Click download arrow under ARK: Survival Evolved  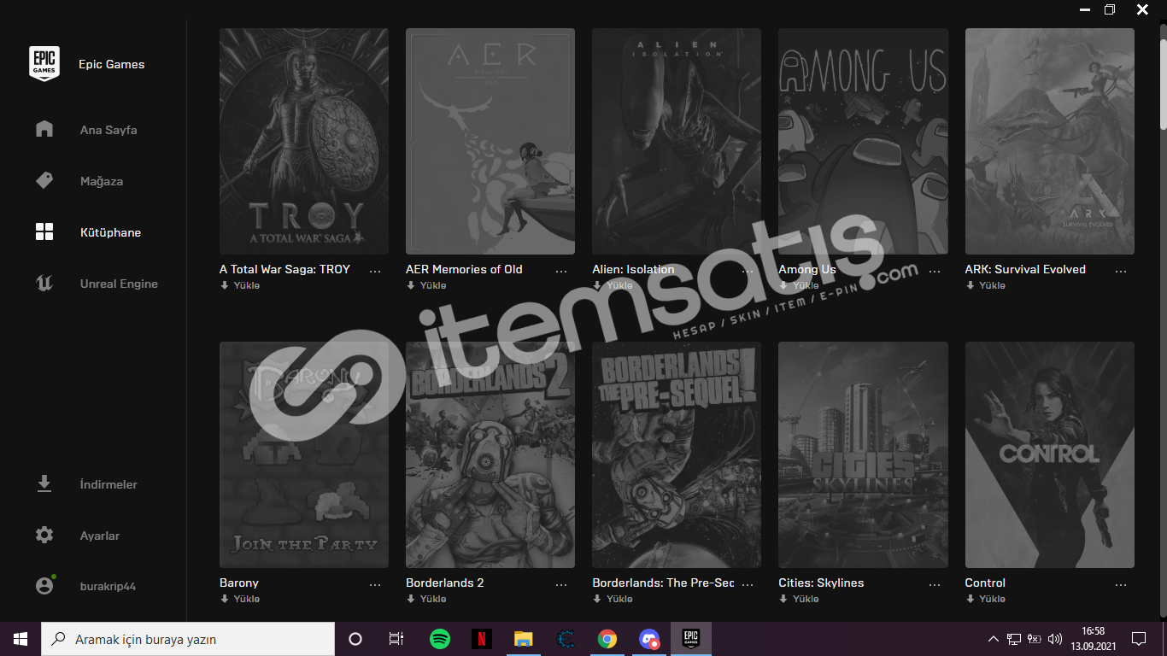970,285
